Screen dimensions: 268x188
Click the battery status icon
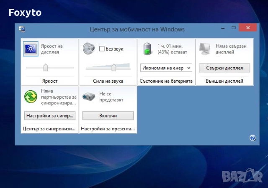point(147,48)
